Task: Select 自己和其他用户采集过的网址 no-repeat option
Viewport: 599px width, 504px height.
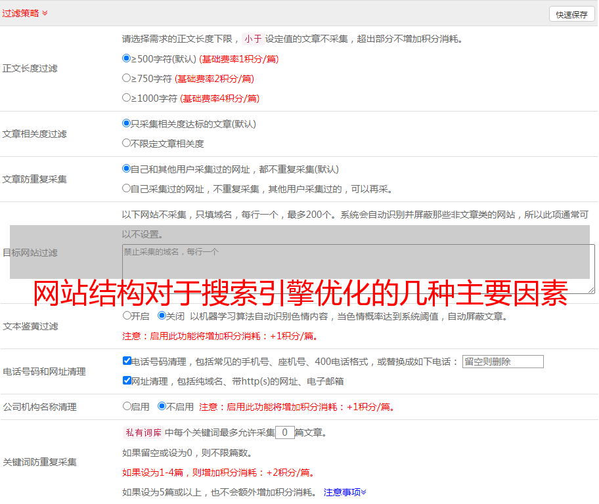Action: 127,169
